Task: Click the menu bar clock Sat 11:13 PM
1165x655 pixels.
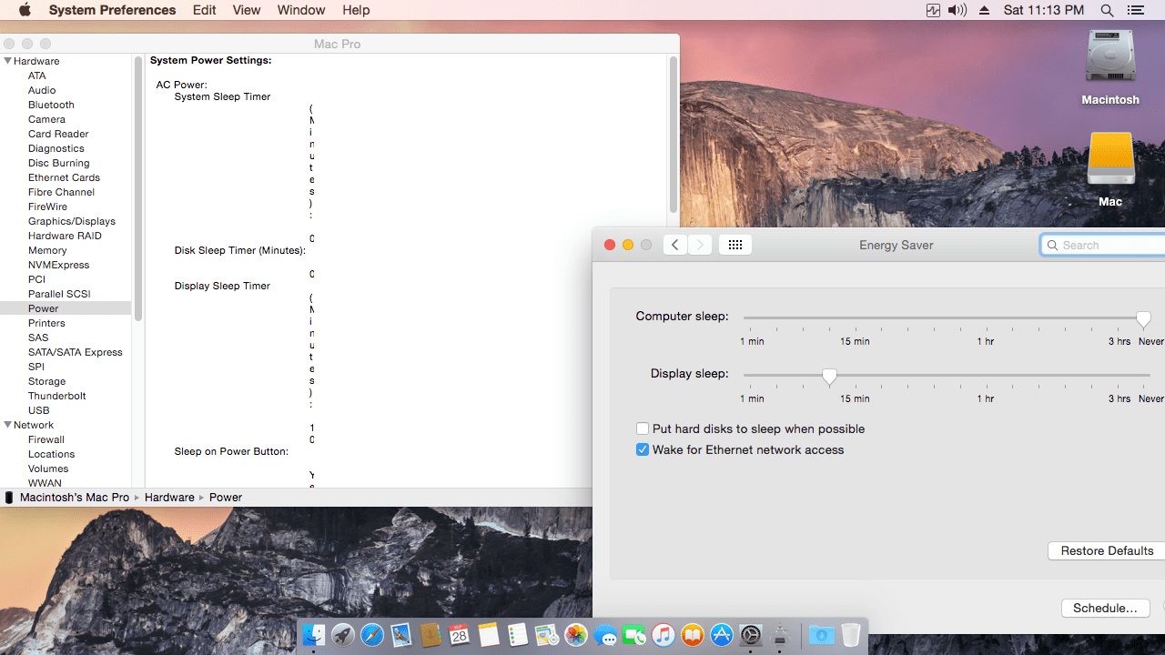Action: click(1044, 10)
